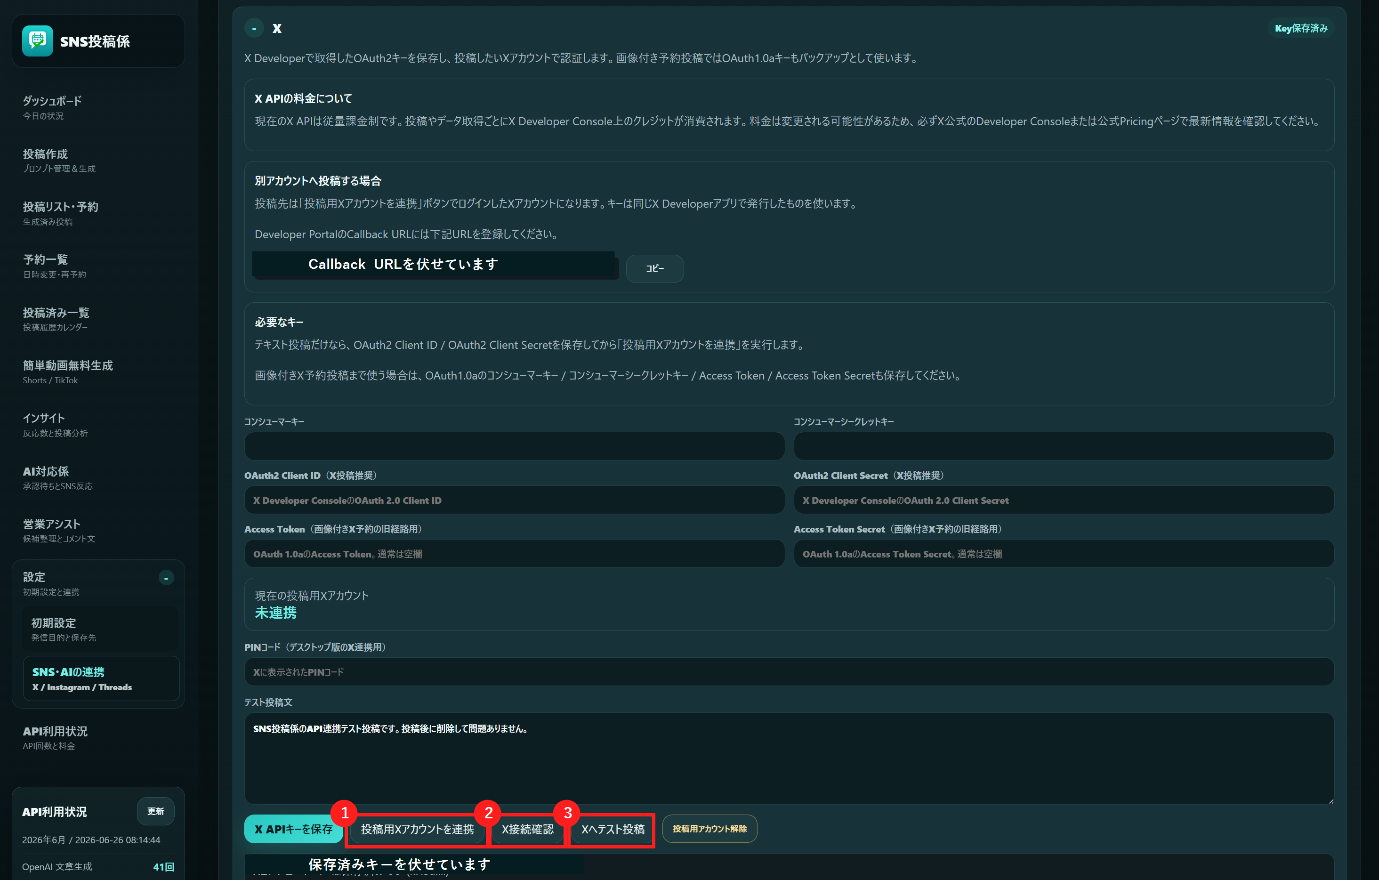Image resolution: width=1379 pixels, height=880 pixels.
Task: Click the 別アカウントへ投稿する場合 heading
Action: pos(318,181)
